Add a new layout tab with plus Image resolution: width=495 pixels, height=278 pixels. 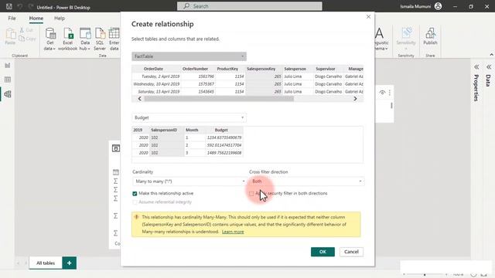69,263
